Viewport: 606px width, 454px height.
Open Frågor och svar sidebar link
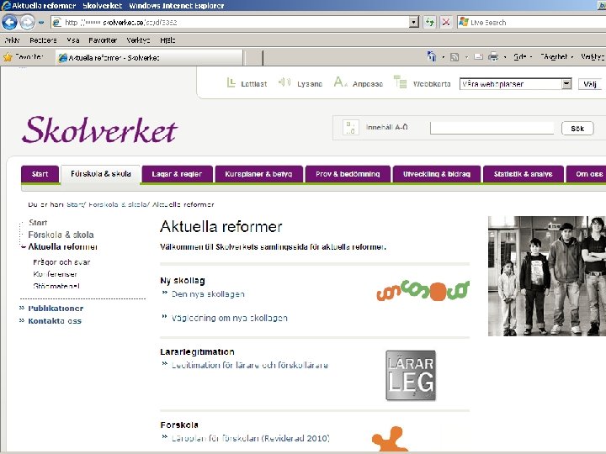[61, 262]
